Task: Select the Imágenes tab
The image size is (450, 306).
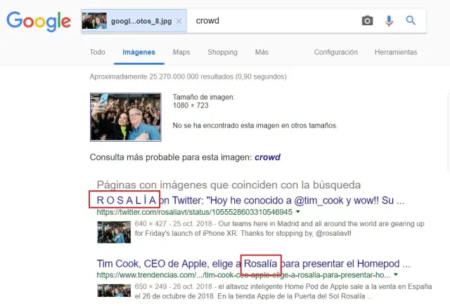Action: pos(139,52)
